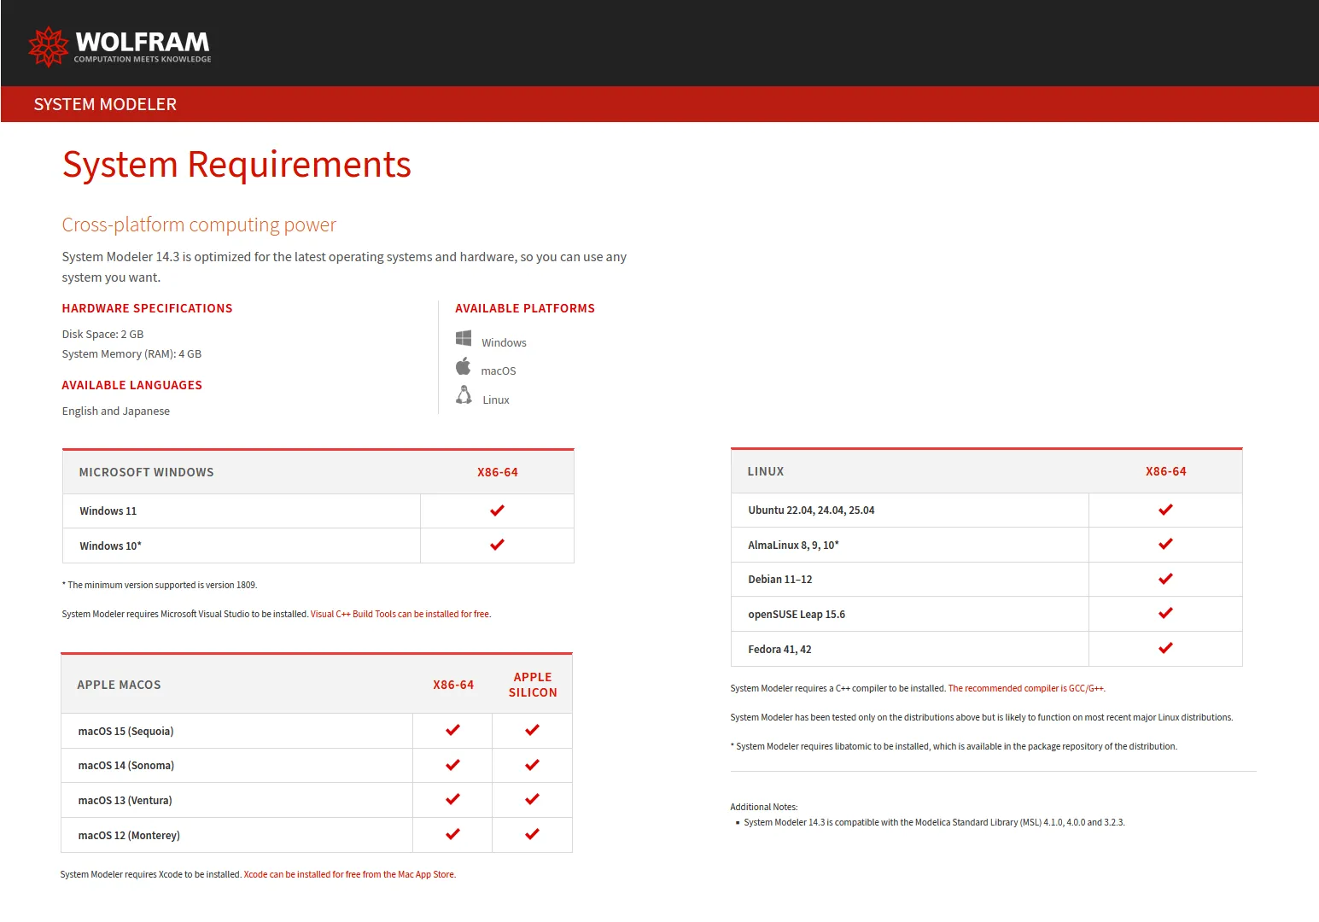Click the Ventura x86-64 checkmark

(x=452, y=799)
